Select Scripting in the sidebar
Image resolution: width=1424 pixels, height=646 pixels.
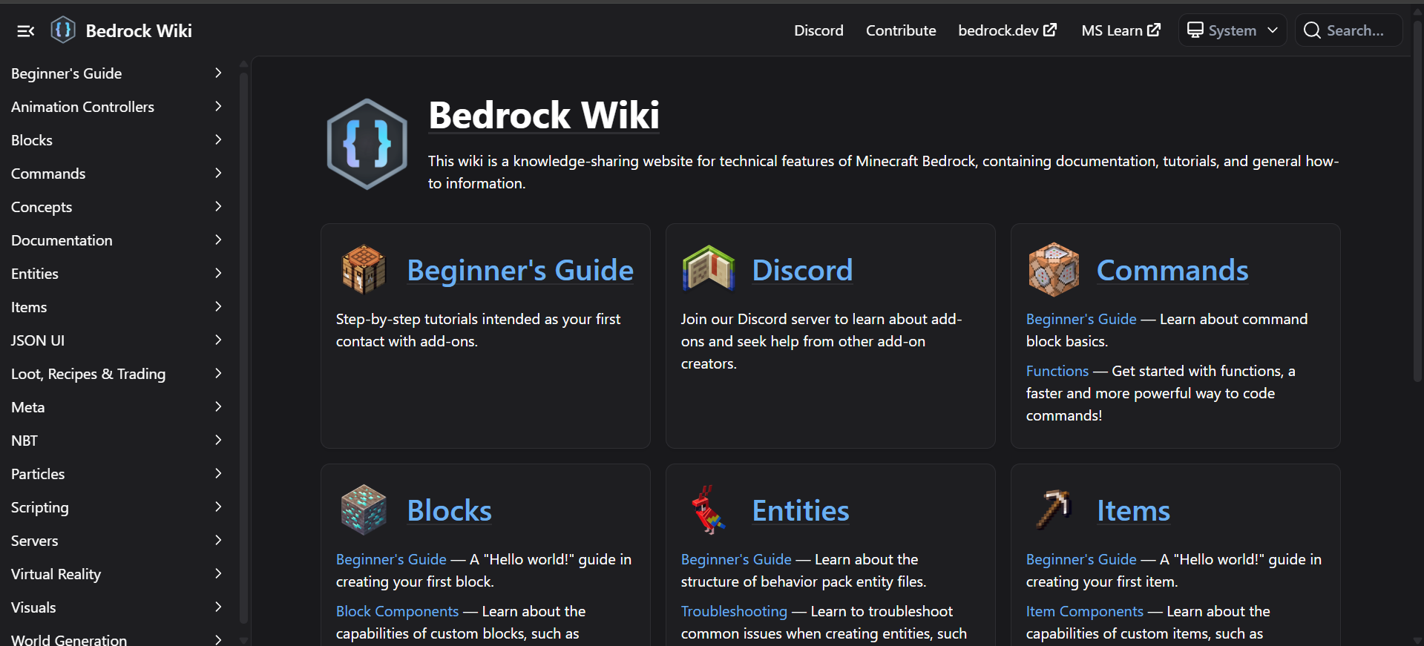click(40, 507)
